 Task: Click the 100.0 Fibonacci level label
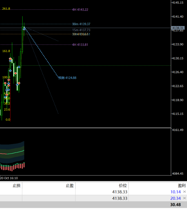(6, 77)
